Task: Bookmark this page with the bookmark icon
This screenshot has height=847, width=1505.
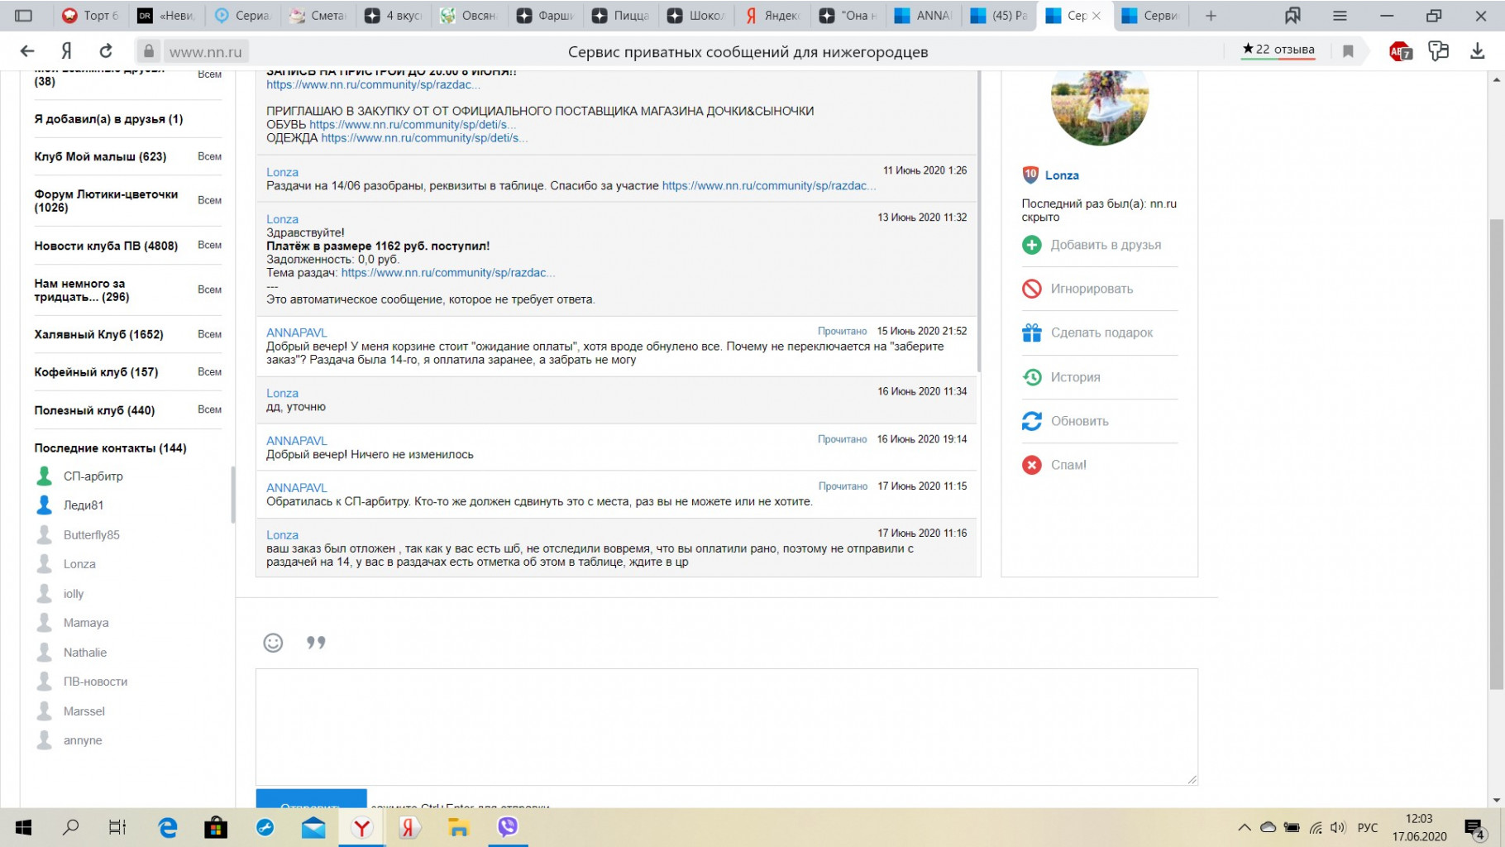Action: pos(1348,51)
